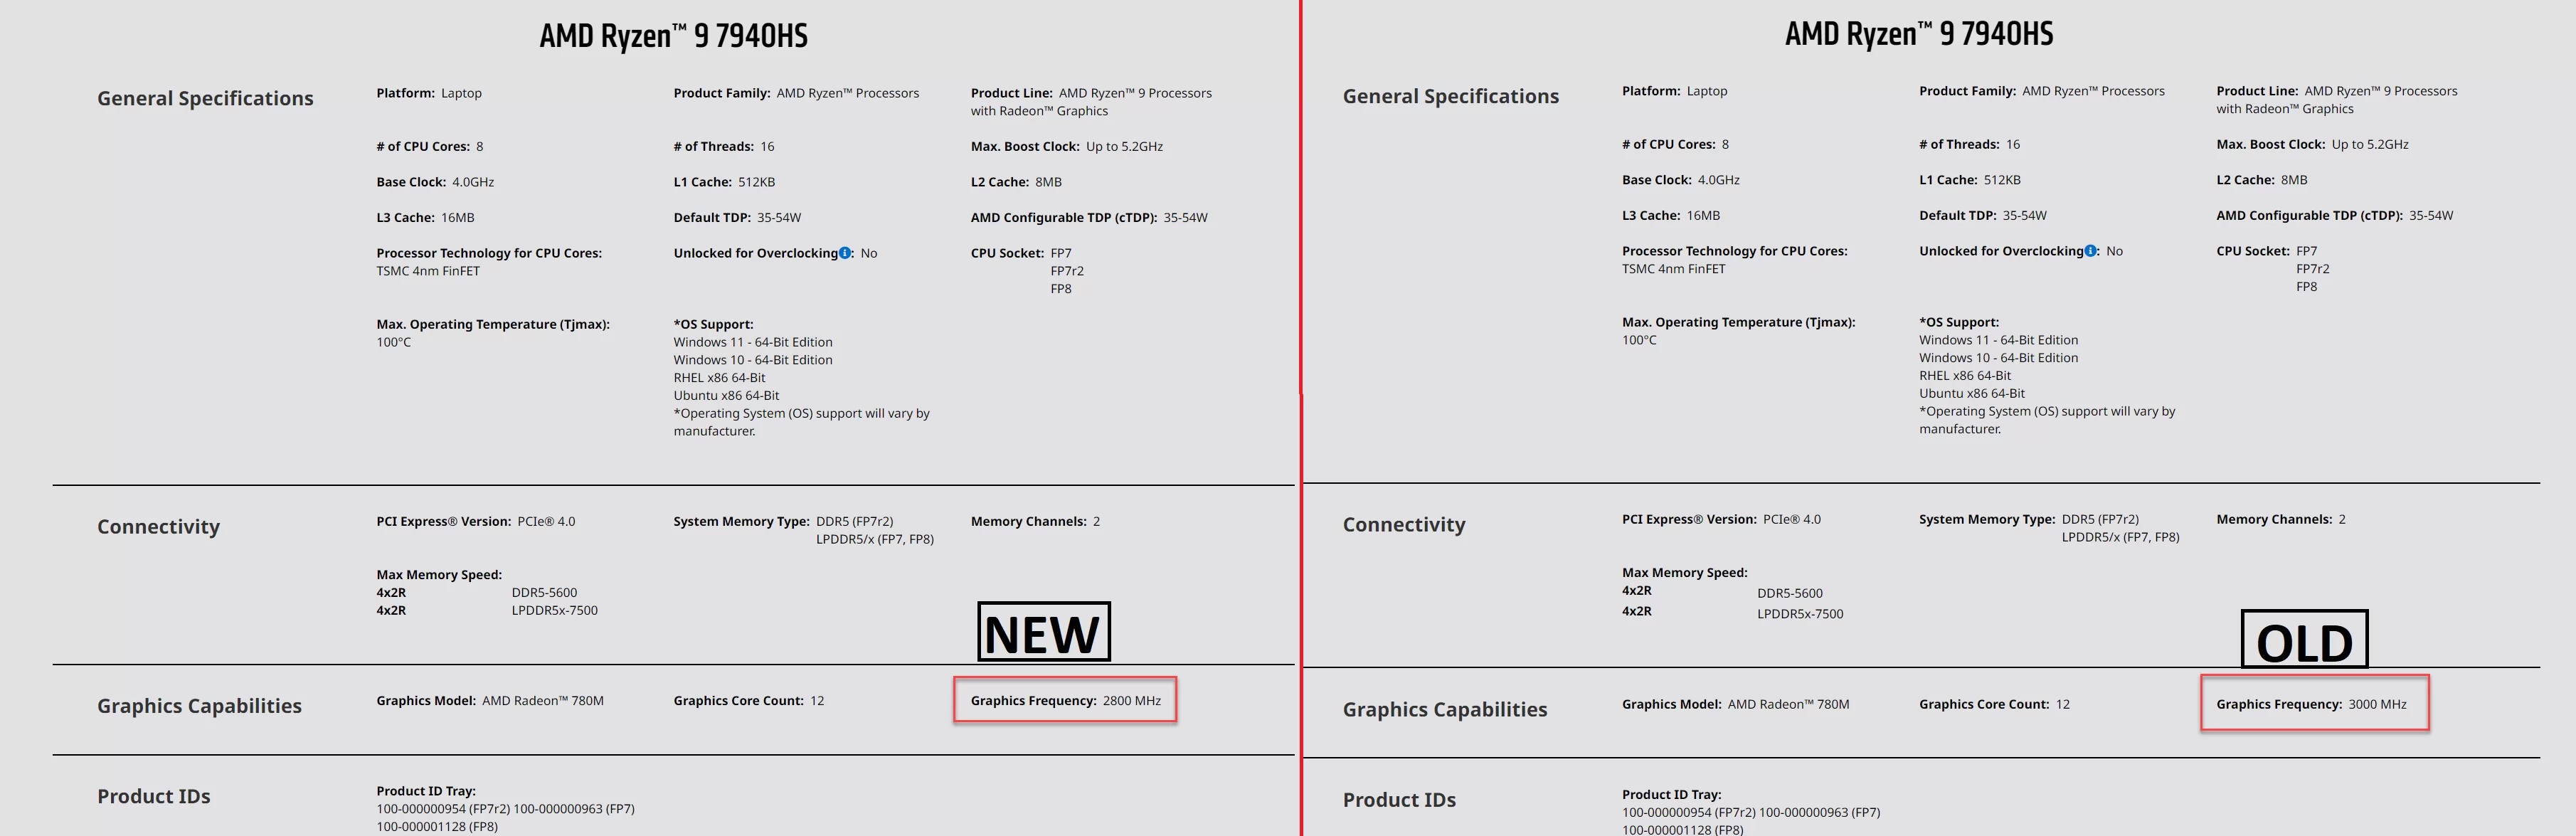Click 'Connectivity' heading on left page
The height and width of the screenshot is (836, 2576).
[x=158, y=527]
